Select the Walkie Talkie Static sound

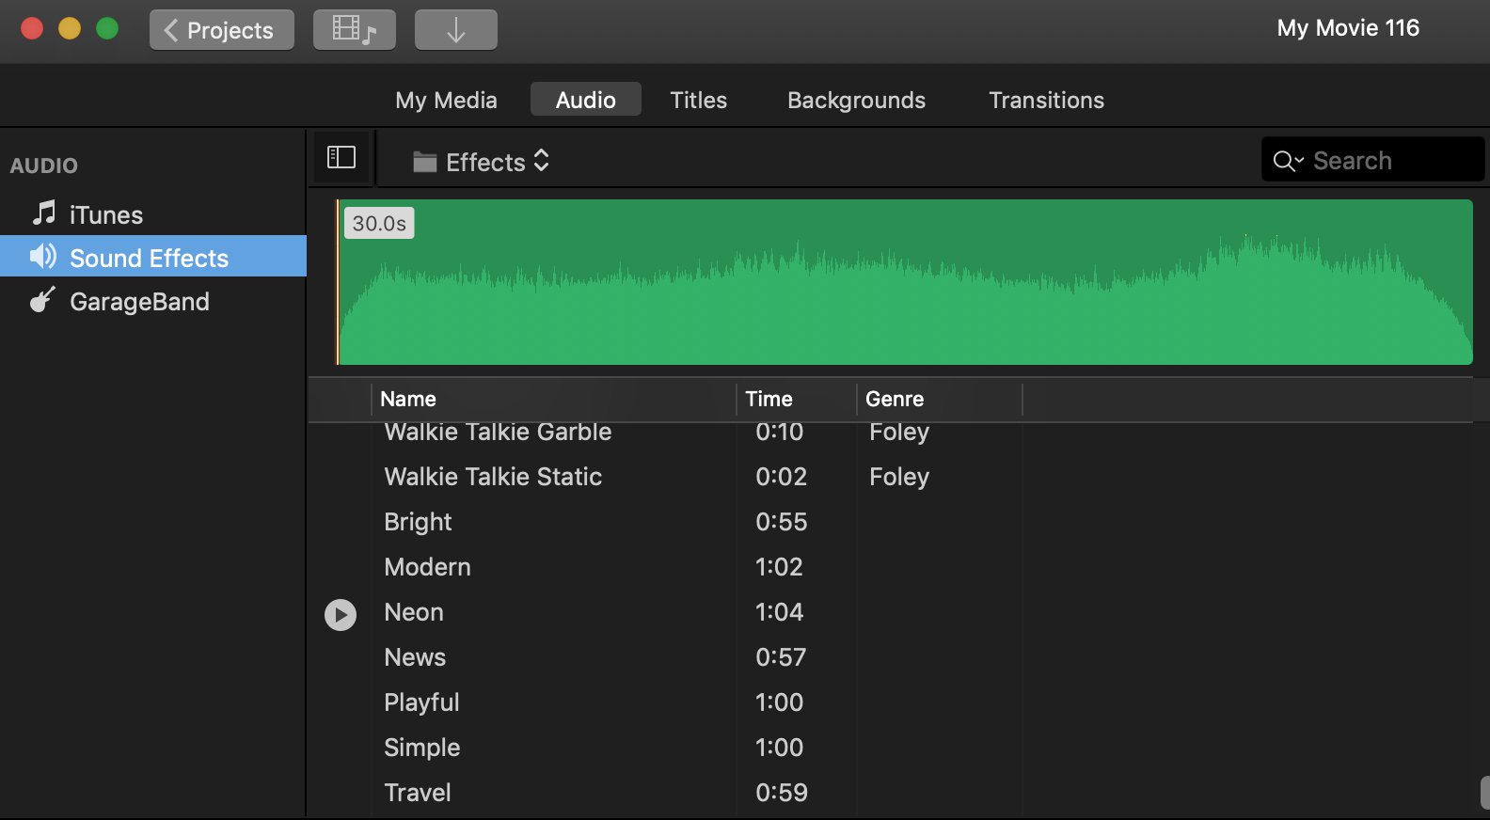(493, 477)
